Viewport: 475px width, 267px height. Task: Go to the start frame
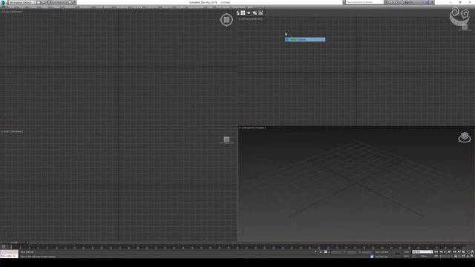pos(436,252)
